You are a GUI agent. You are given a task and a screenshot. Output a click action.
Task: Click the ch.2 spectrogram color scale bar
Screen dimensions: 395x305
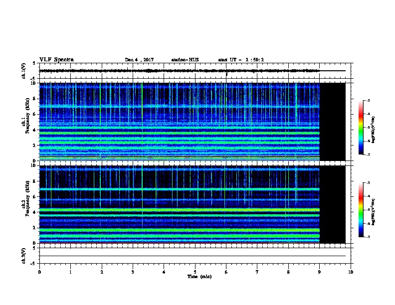[361, 210]
